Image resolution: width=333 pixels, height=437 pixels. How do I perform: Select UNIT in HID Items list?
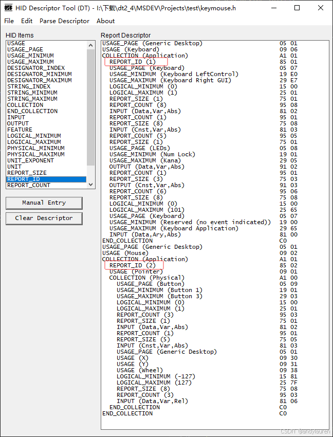(46, 167)
